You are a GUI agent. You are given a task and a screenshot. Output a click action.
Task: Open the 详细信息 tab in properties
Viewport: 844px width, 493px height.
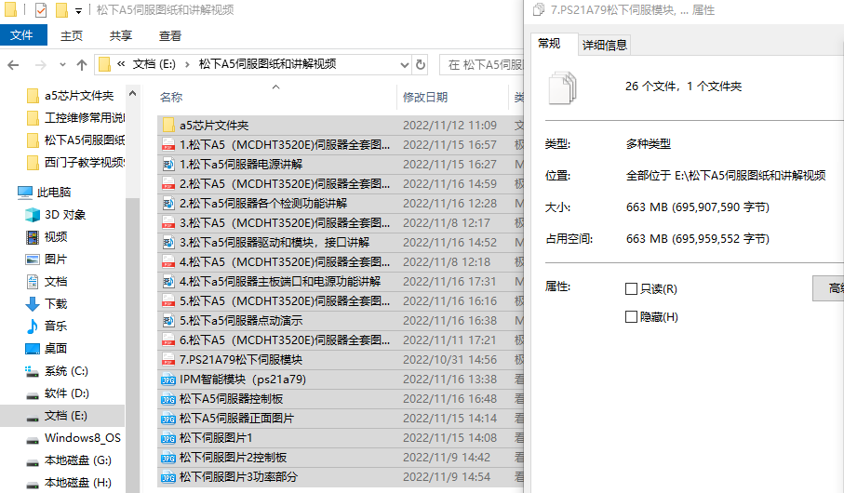click(x=605, y=46)
